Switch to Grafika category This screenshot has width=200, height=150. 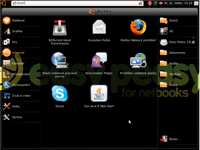click(21, 31)
